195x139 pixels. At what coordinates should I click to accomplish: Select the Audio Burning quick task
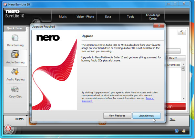coord(15,58)
